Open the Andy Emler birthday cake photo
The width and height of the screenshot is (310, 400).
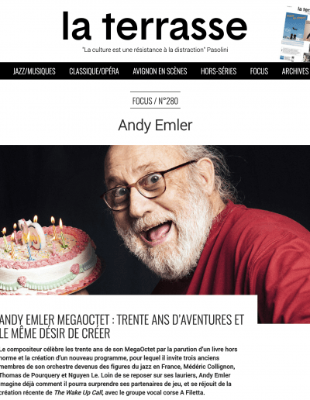click(155, 220)
